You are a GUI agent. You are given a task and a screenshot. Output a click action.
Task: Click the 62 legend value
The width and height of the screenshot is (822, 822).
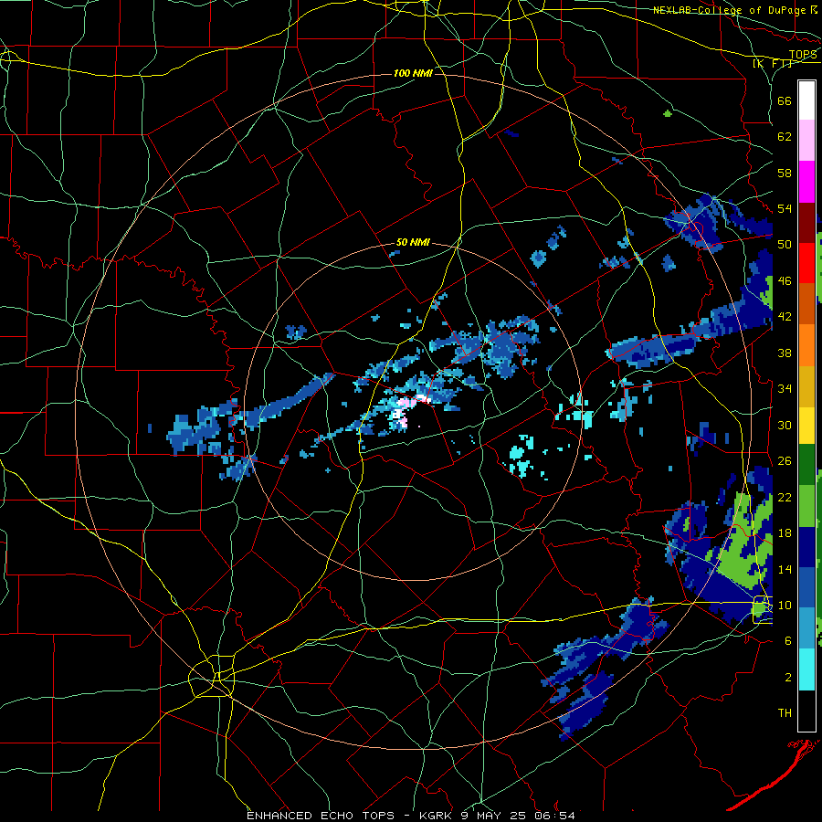785,137
